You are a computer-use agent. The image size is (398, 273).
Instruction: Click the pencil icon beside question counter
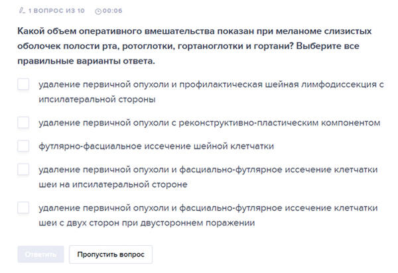pos(22,11)
